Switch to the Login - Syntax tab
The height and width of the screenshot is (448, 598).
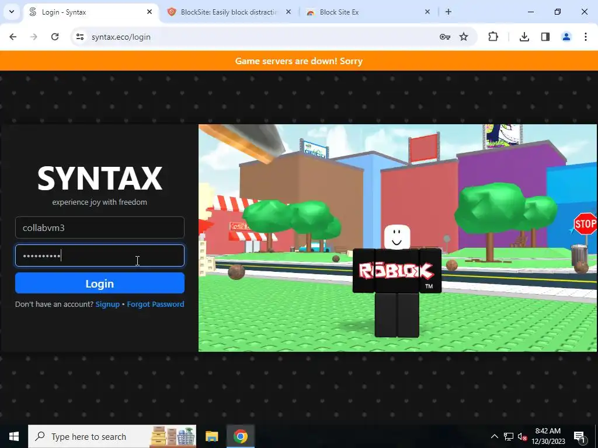(x=92, y=12)
